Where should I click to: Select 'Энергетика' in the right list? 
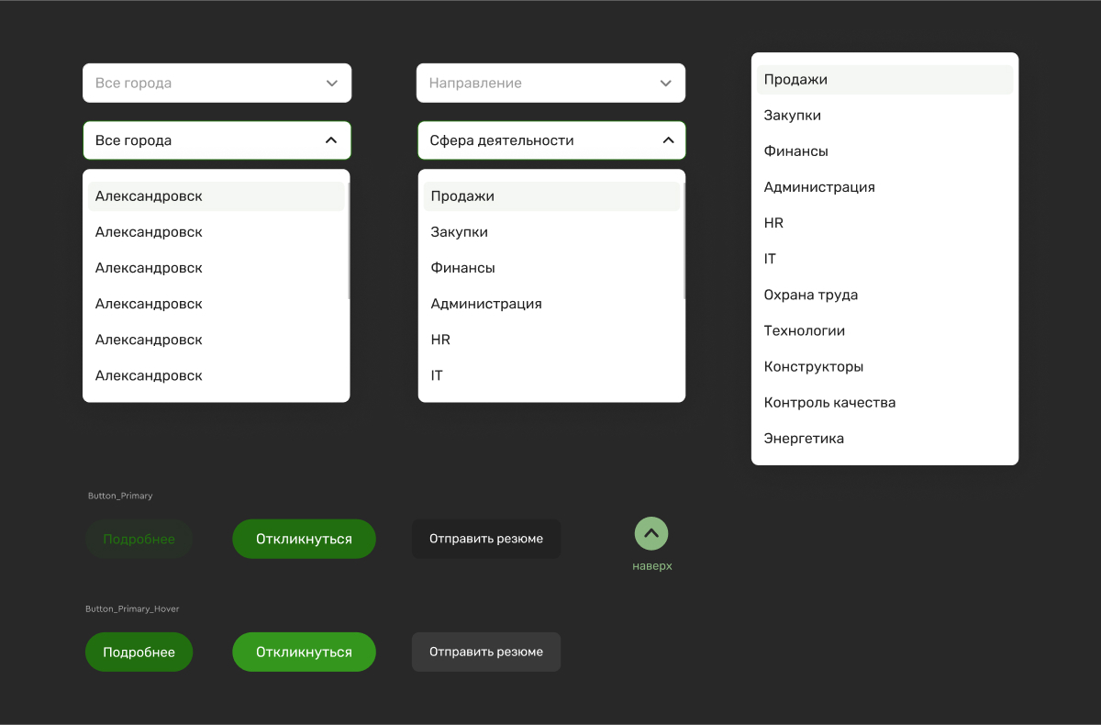[x=884, y=439]
